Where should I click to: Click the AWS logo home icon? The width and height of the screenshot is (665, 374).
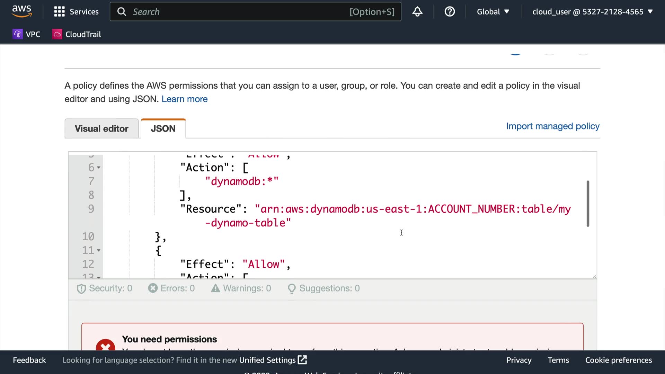click(22, 11)
